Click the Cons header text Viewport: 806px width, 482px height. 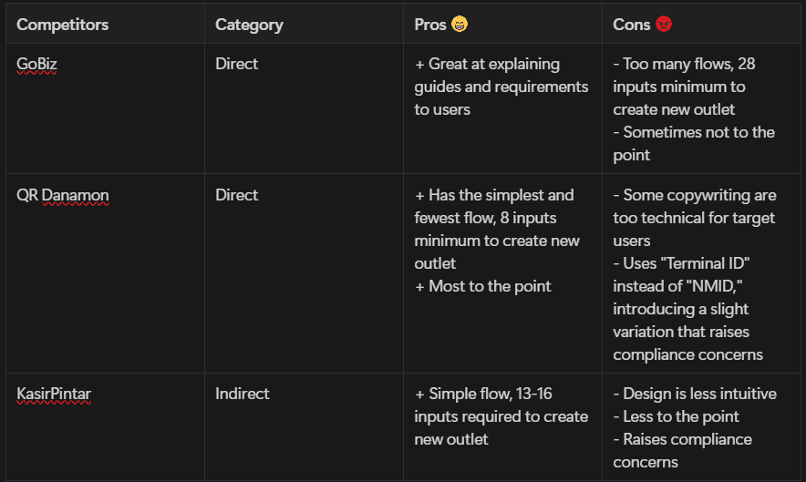point(631,25)
